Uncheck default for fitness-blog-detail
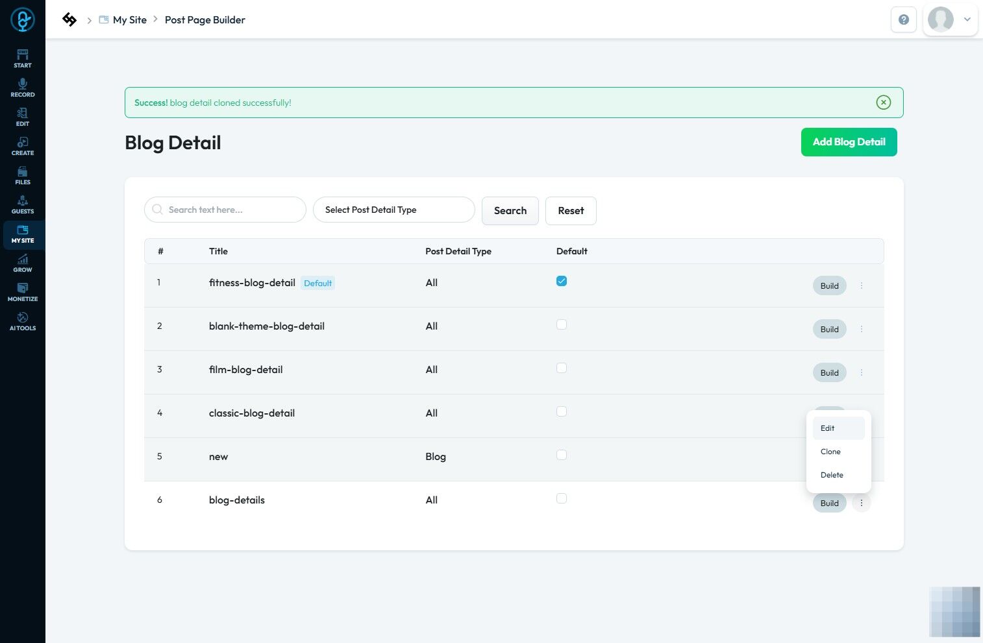Screen dimensions: 983x643 (562, 281)
